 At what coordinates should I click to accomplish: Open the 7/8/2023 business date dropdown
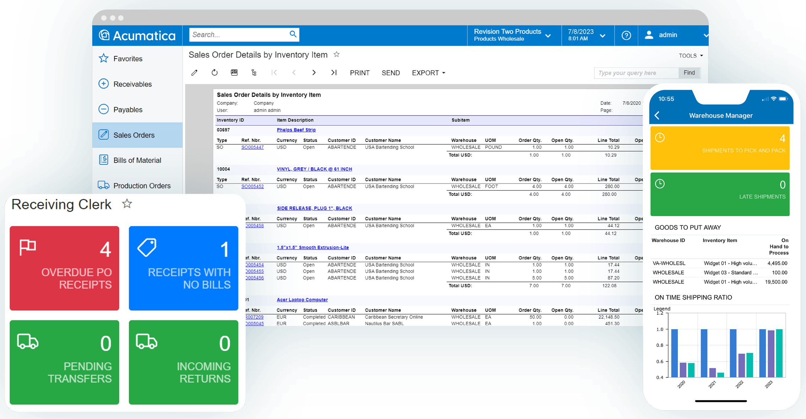603,36
